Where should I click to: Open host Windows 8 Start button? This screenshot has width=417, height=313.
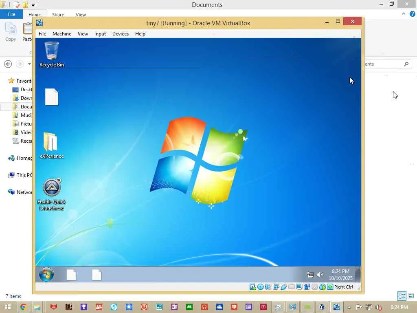(x=8, y=307)
